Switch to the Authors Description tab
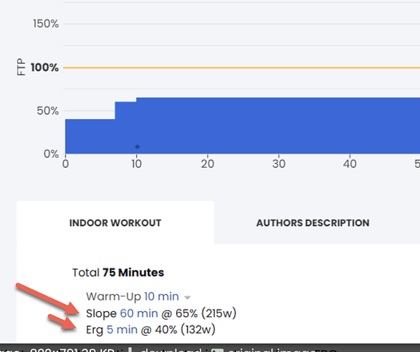The height and width of the screenshot is (352, 420). (313, 223)
